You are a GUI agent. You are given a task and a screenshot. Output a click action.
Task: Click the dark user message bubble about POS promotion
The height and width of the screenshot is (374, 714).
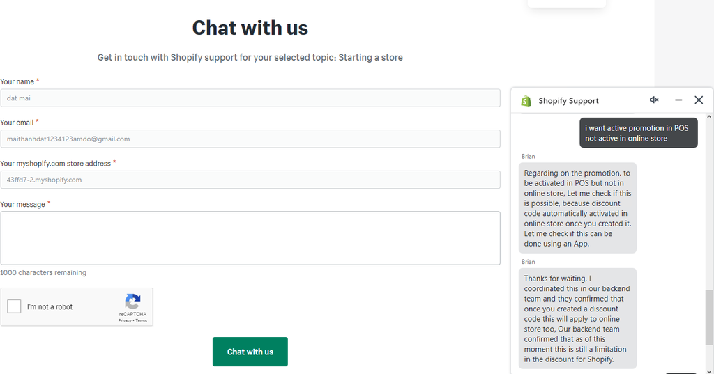(x=638, y=133)
